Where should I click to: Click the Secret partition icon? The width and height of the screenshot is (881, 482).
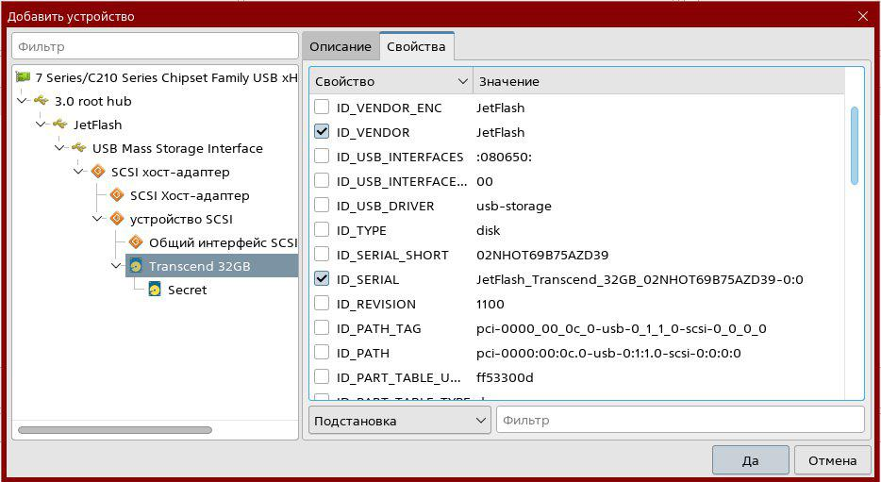[155, 290]
